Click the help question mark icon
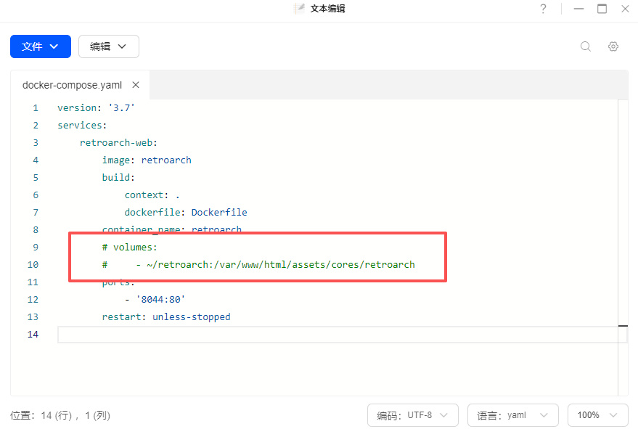638x429 pixels. [543, 9]
